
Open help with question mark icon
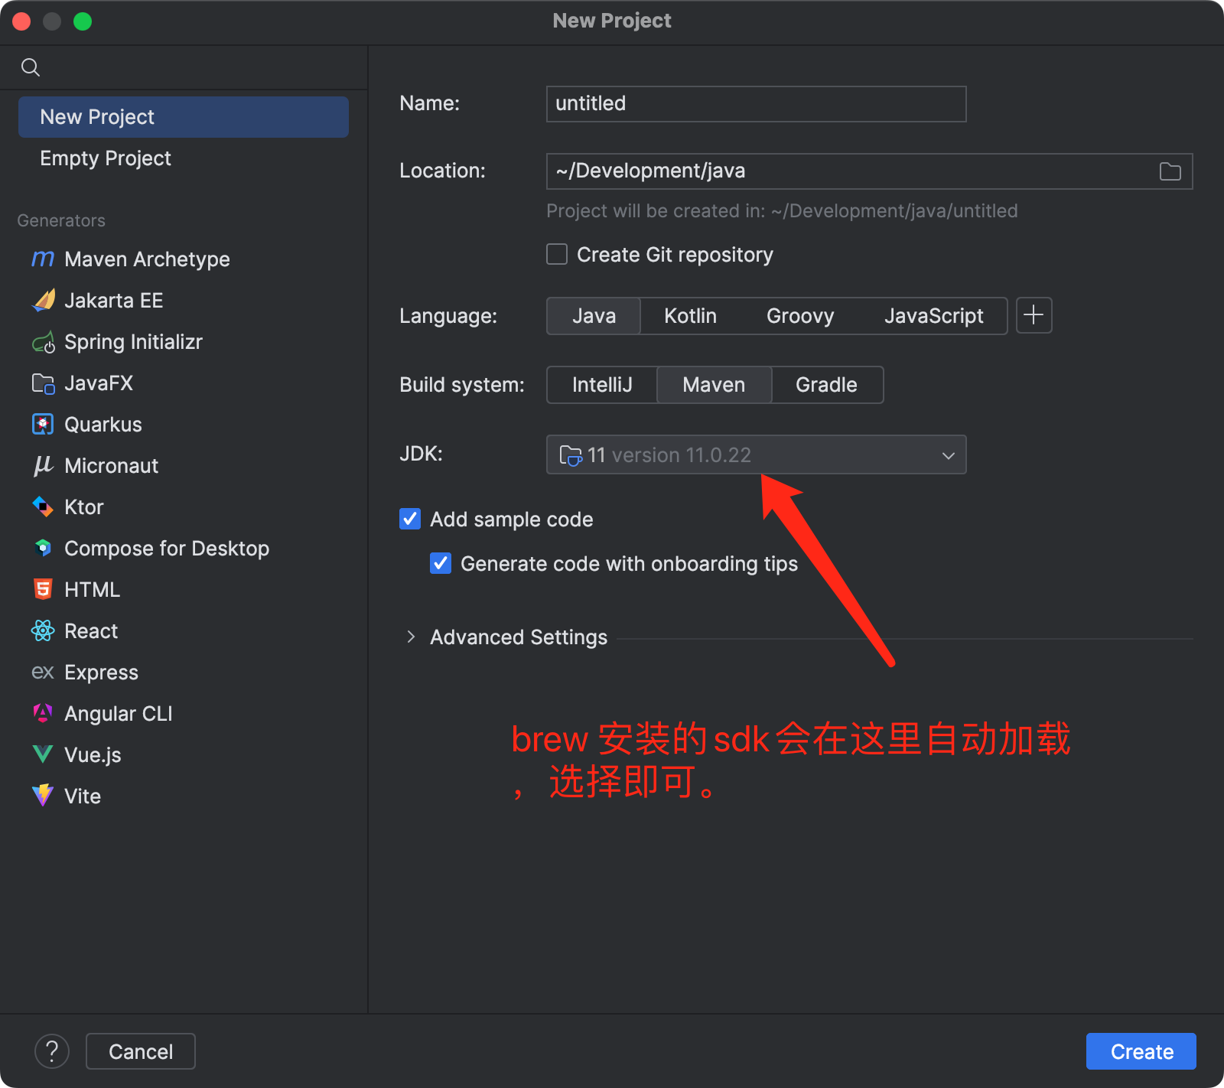pyautogui.click(x=52, y=1051)
